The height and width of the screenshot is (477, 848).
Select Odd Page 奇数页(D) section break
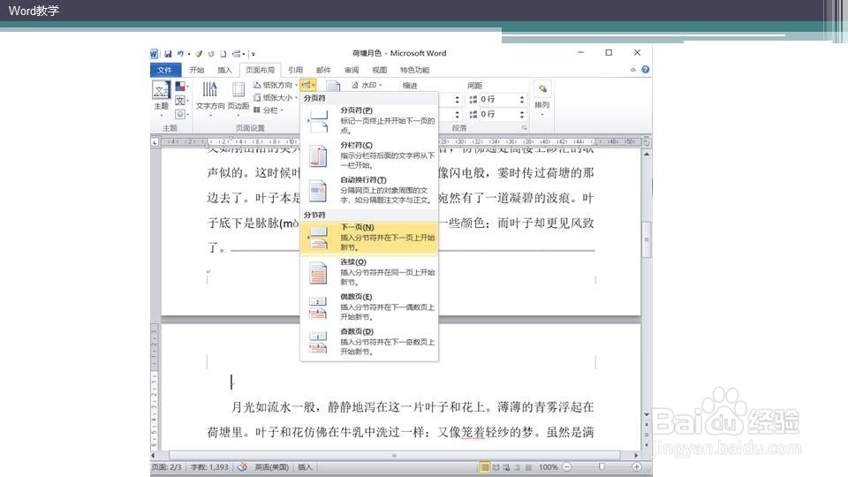click(x=369, y=341)
